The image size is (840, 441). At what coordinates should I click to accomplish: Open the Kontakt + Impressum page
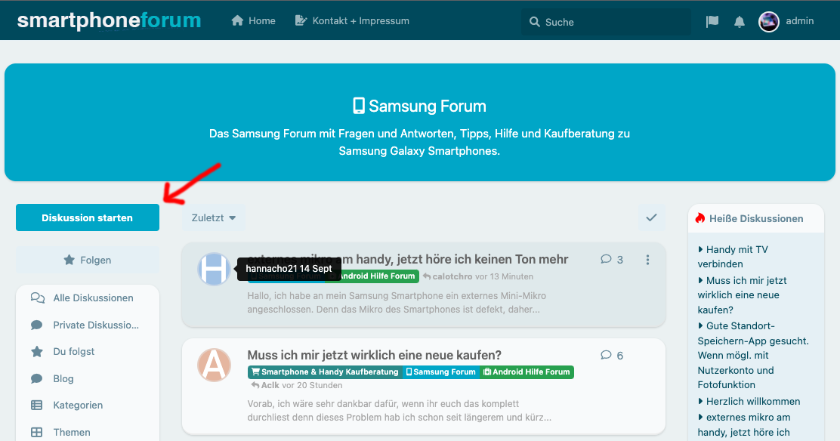[x=352, y=21]
